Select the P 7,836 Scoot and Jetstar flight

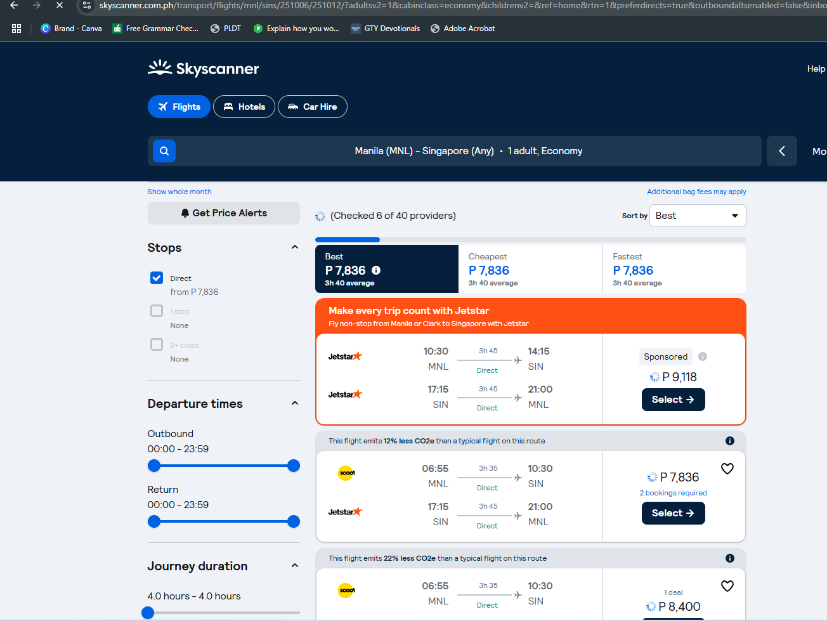674,513
